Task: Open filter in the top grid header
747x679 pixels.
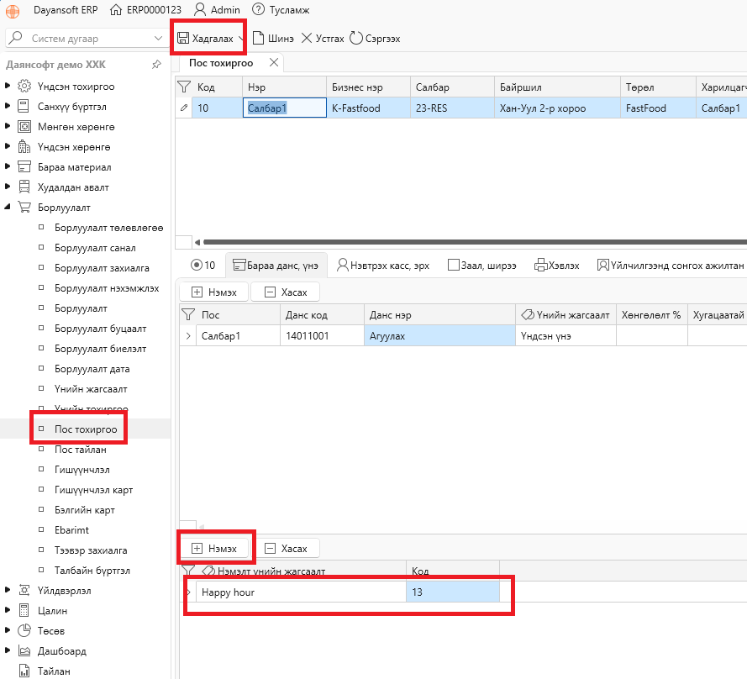Action: pos(184,87)
